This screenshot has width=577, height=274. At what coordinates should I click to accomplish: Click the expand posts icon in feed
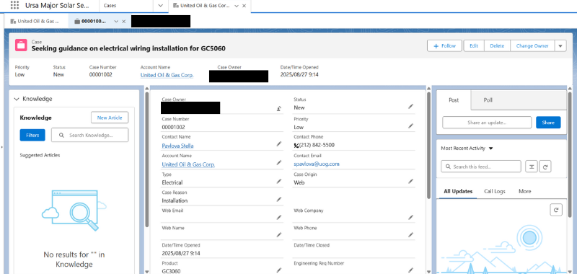531,167
